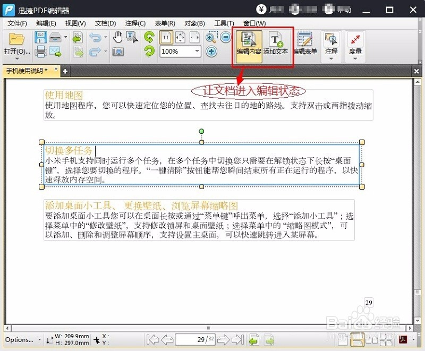Image resolution: width=425 pixels, height=351 pixels.
Task: Click the green rotation handle above text box
Action: [x=201, y=131]
